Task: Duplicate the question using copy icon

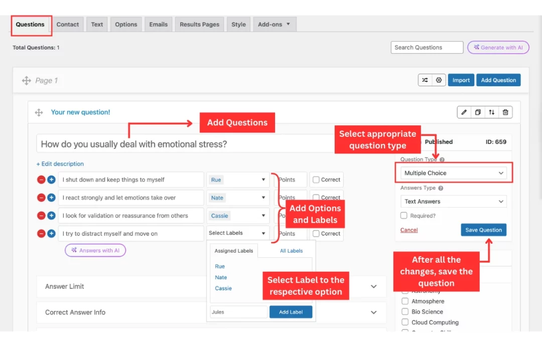Action: 478,112
